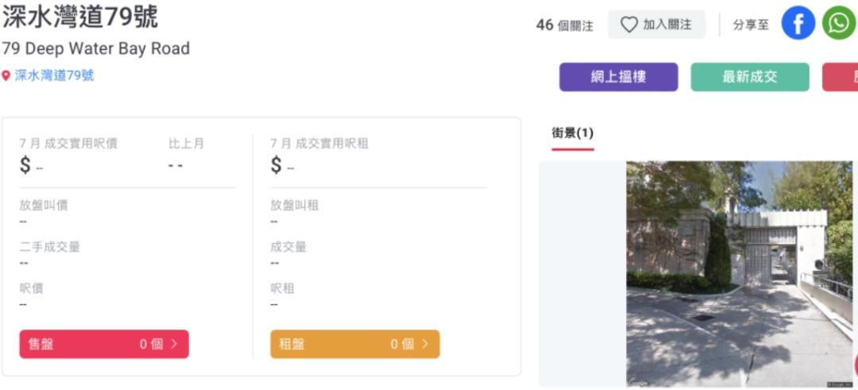Click the 46 個關注 follower count
858x390 pixels.
[x=564, y=25]
